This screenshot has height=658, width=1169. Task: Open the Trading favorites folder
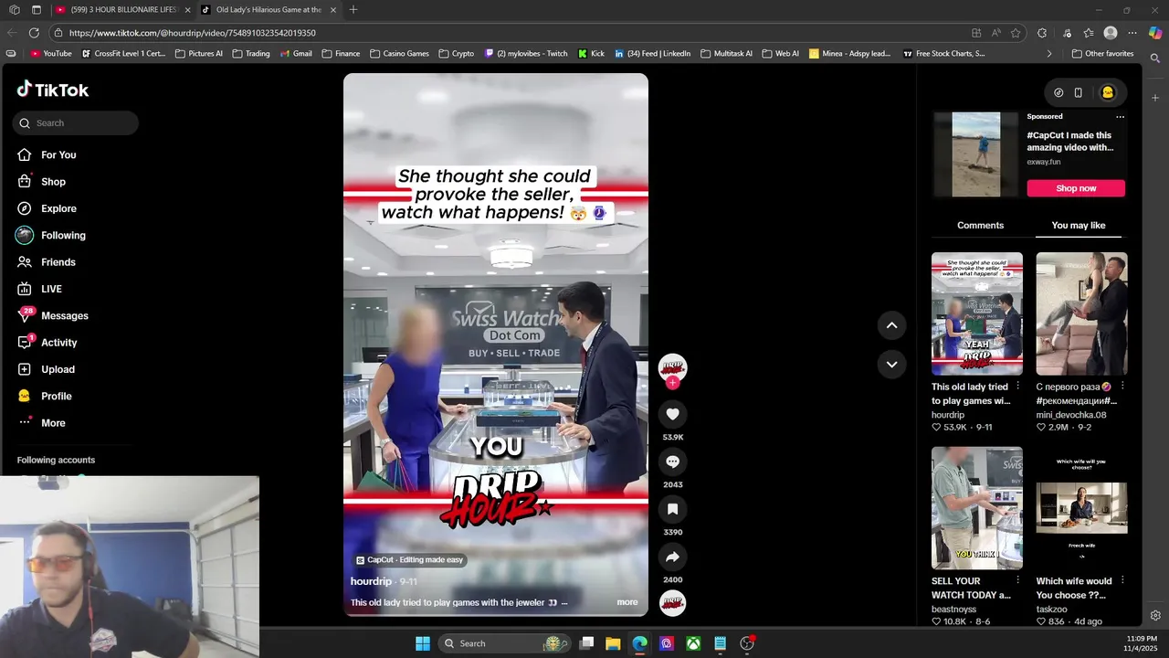pyautogui.click(x=251, y=54)
